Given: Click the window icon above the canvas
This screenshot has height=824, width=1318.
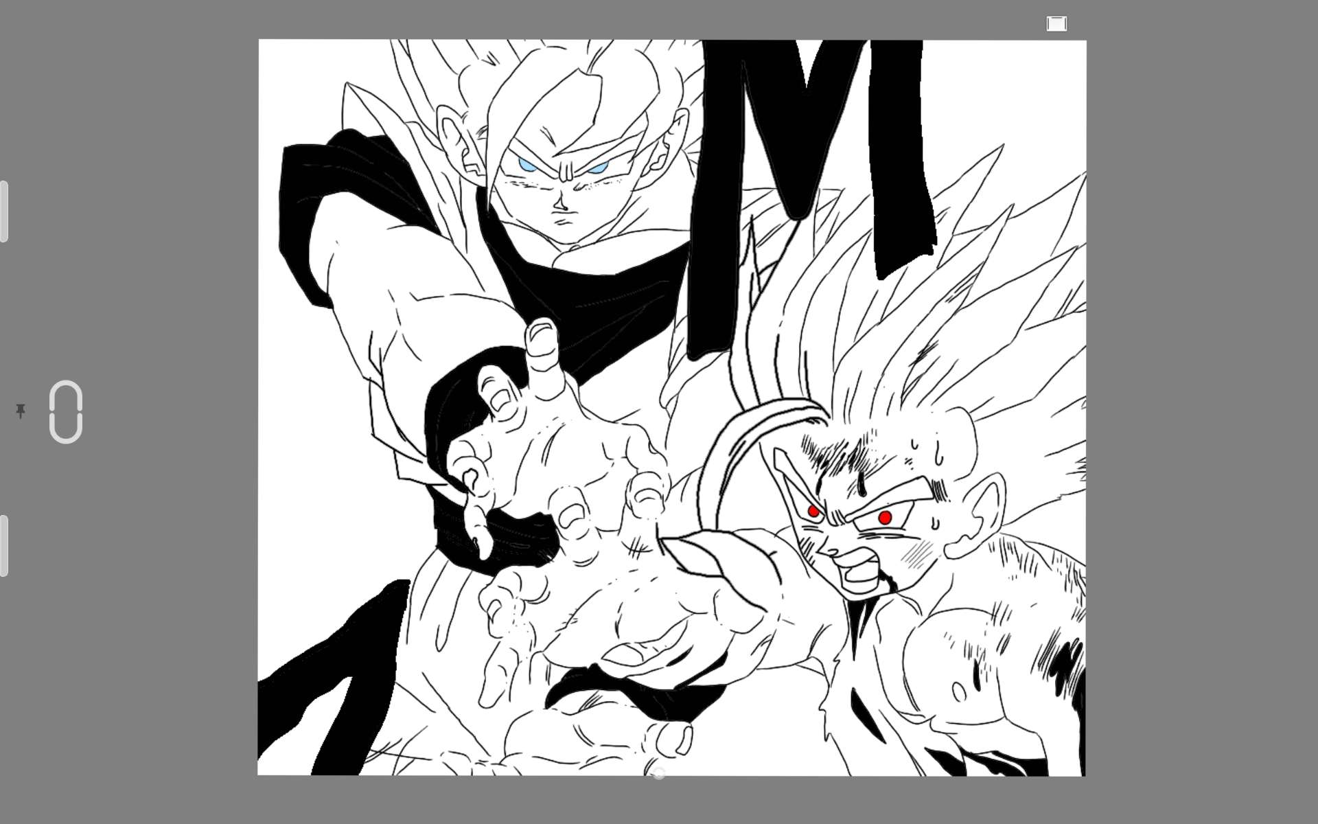Looking at the screenshot, I should 1056,24.
